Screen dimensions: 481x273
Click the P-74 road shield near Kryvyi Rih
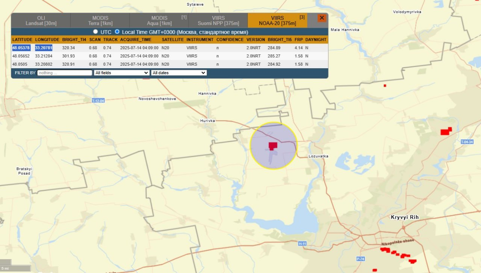click(360, 259)
